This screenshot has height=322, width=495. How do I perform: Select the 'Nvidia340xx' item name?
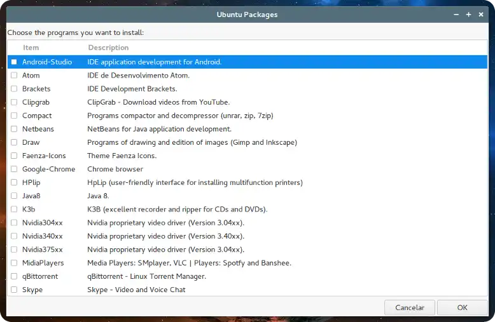click(x=42, y=236)
